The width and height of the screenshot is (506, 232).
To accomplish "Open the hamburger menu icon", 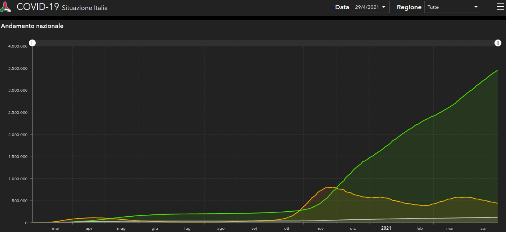I will (x=500, y=7).
